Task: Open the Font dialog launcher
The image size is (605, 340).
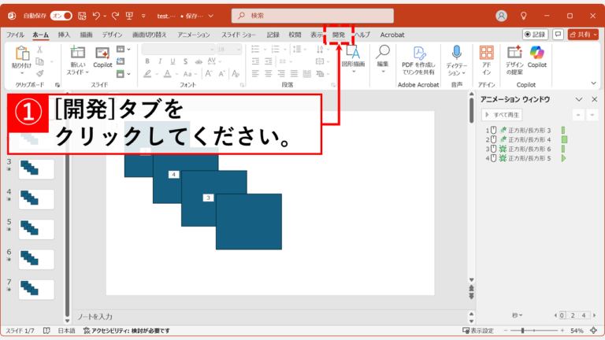Action: click(x=242, y=85)
